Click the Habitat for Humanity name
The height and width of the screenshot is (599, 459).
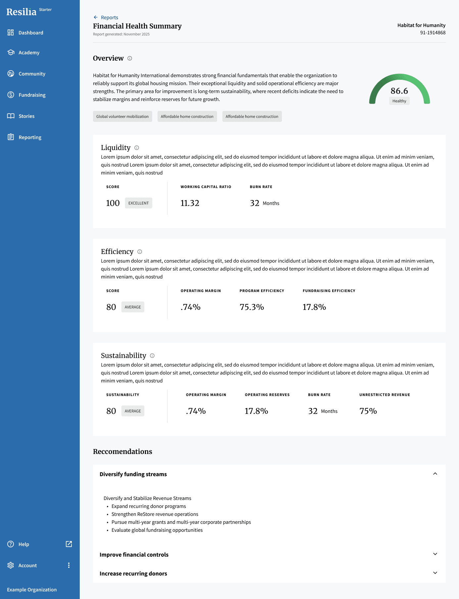click(x=421, y=25)
